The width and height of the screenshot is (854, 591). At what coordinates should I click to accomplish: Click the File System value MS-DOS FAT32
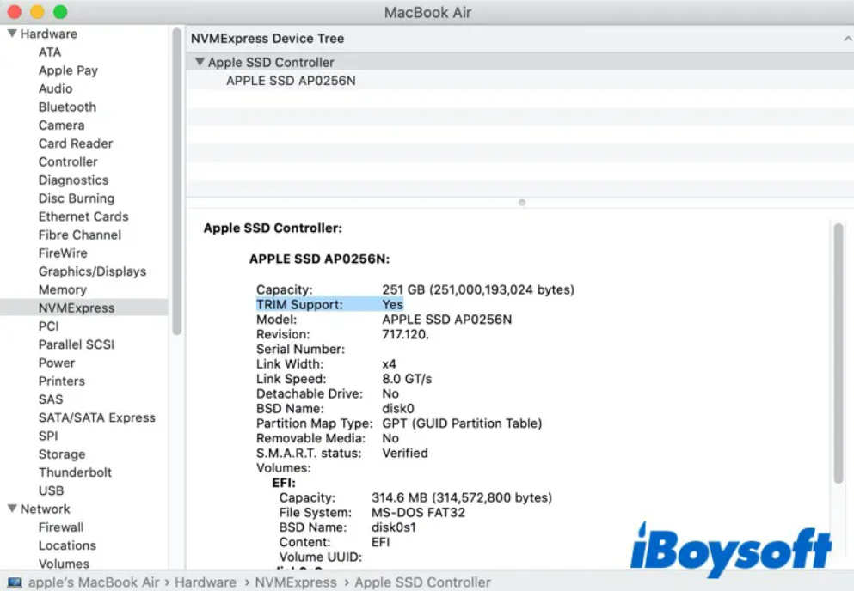418,512
